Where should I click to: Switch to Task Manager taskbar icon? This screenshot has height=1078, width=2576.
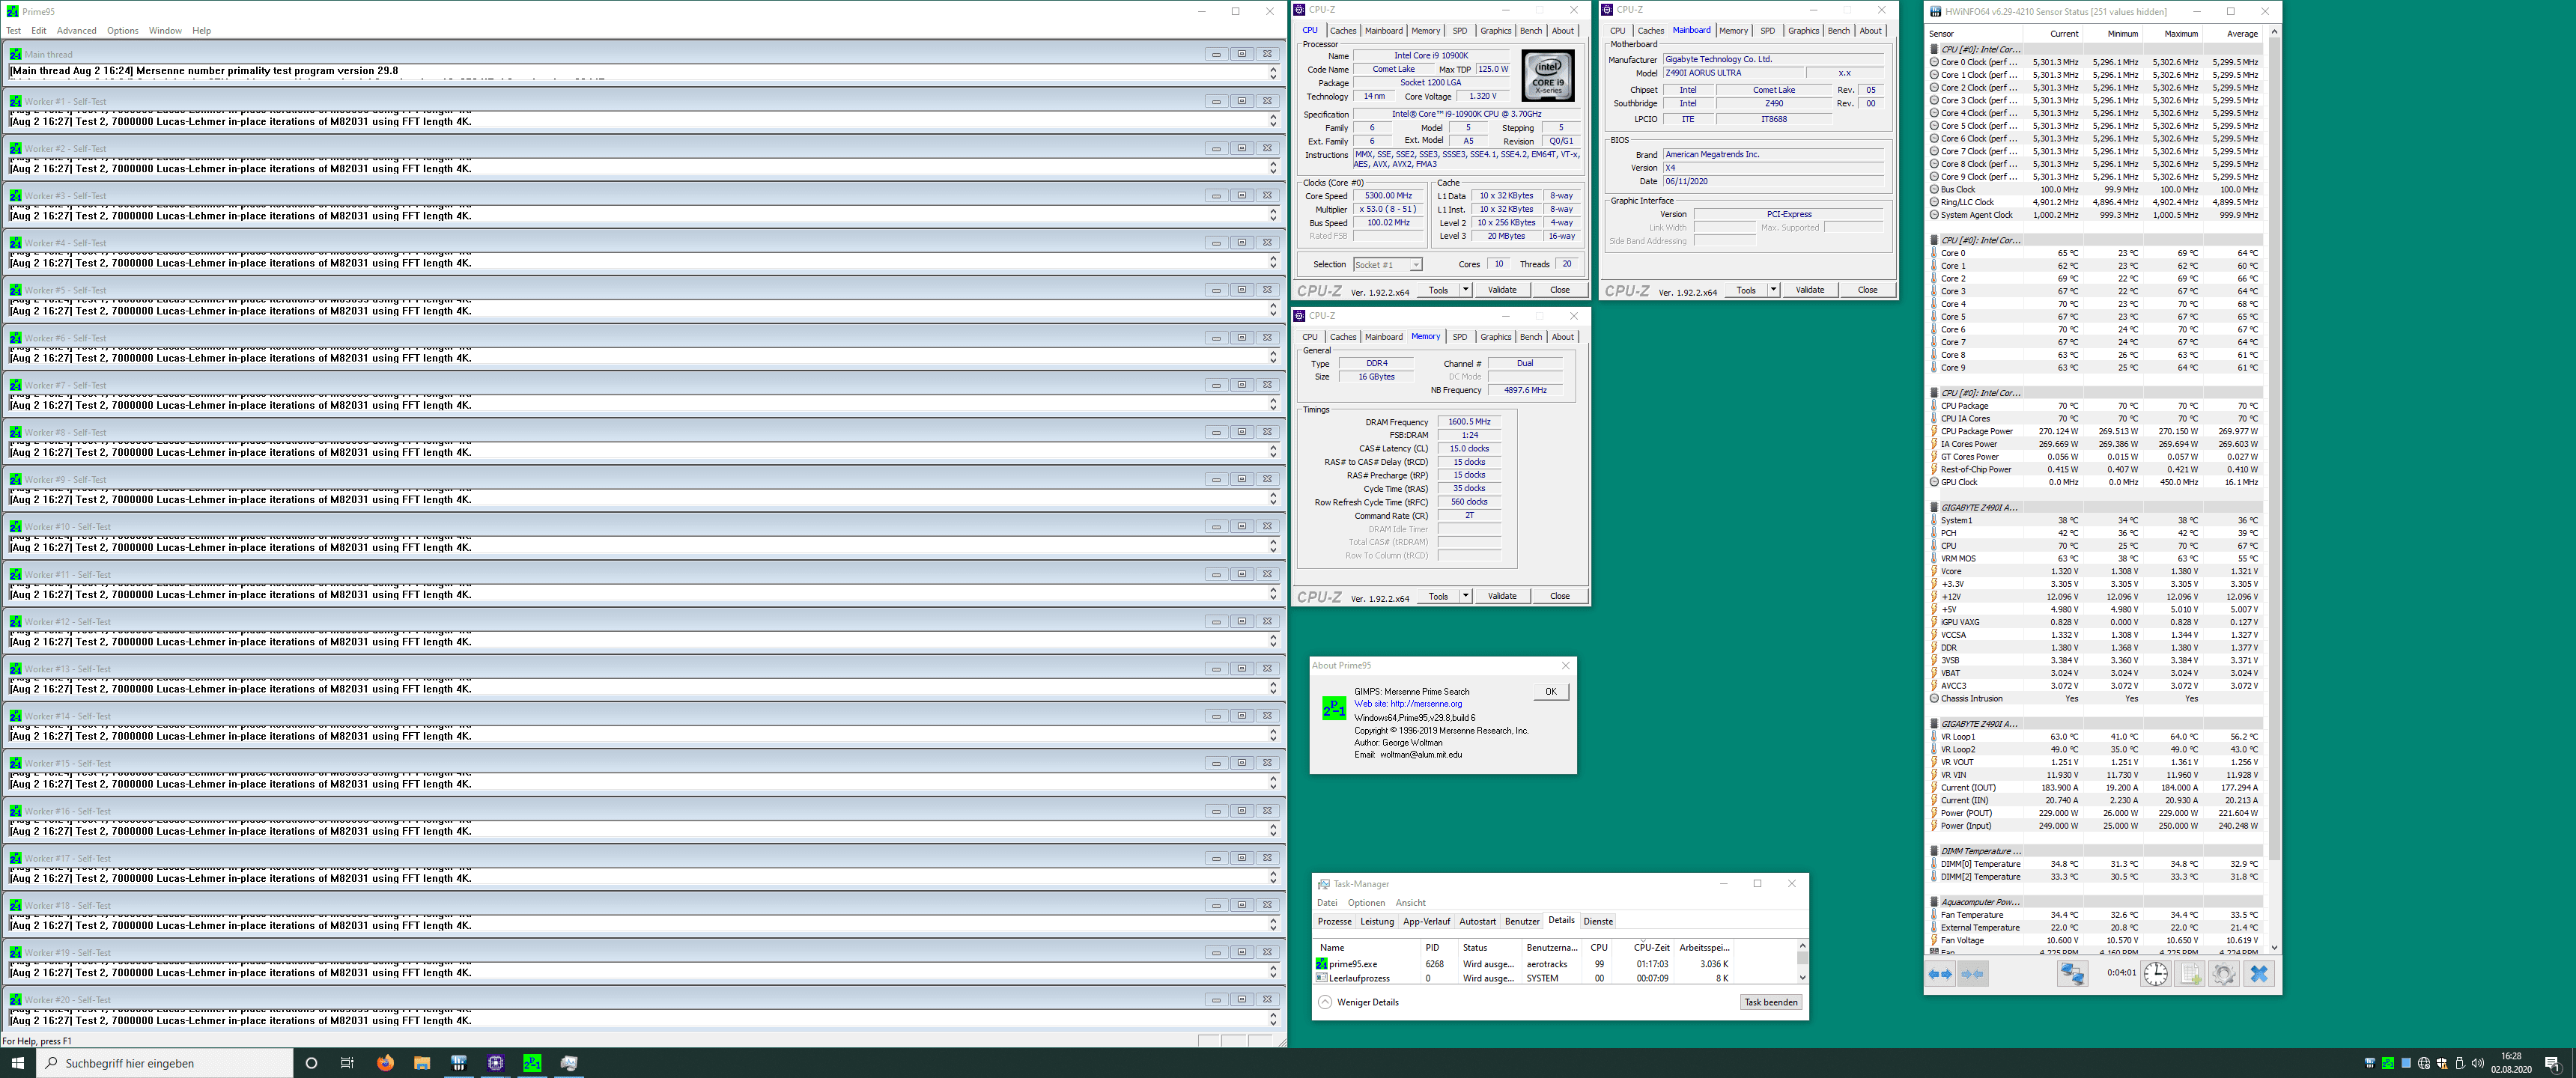(x=569, y=1063)
